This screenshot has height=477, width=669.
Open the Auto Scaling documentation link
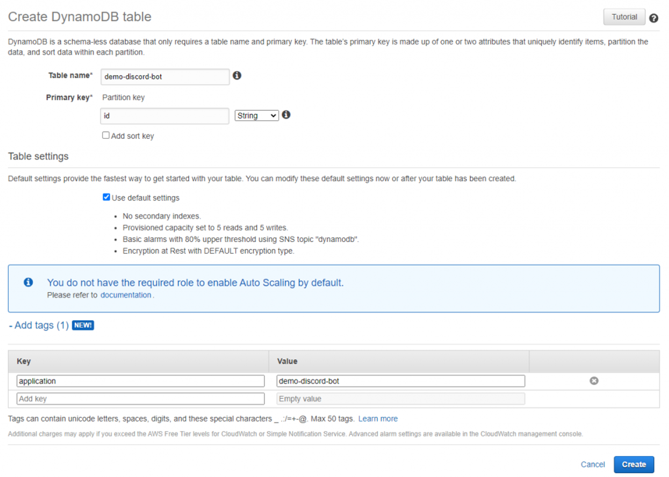pos(126,295)
